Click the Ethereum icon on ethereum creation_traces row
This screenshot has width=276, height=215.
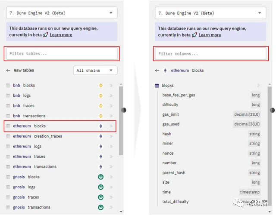point(100,136)
